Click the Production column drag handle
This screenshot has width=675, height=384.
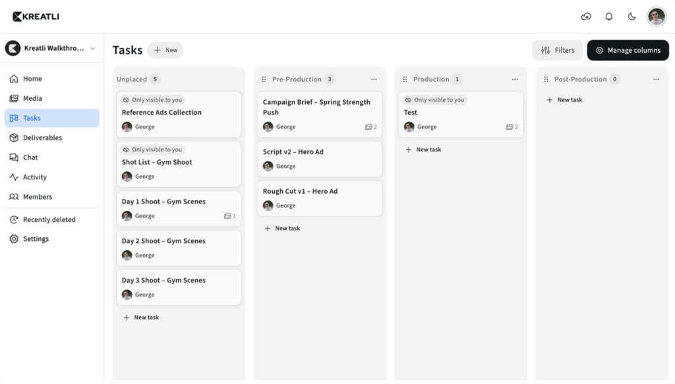[405, 79]
